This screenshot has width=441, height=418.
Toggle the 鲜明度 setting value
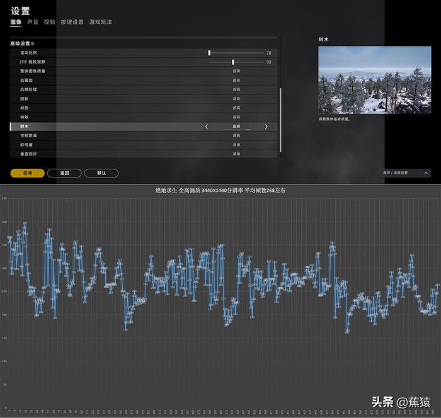(236, 145)
